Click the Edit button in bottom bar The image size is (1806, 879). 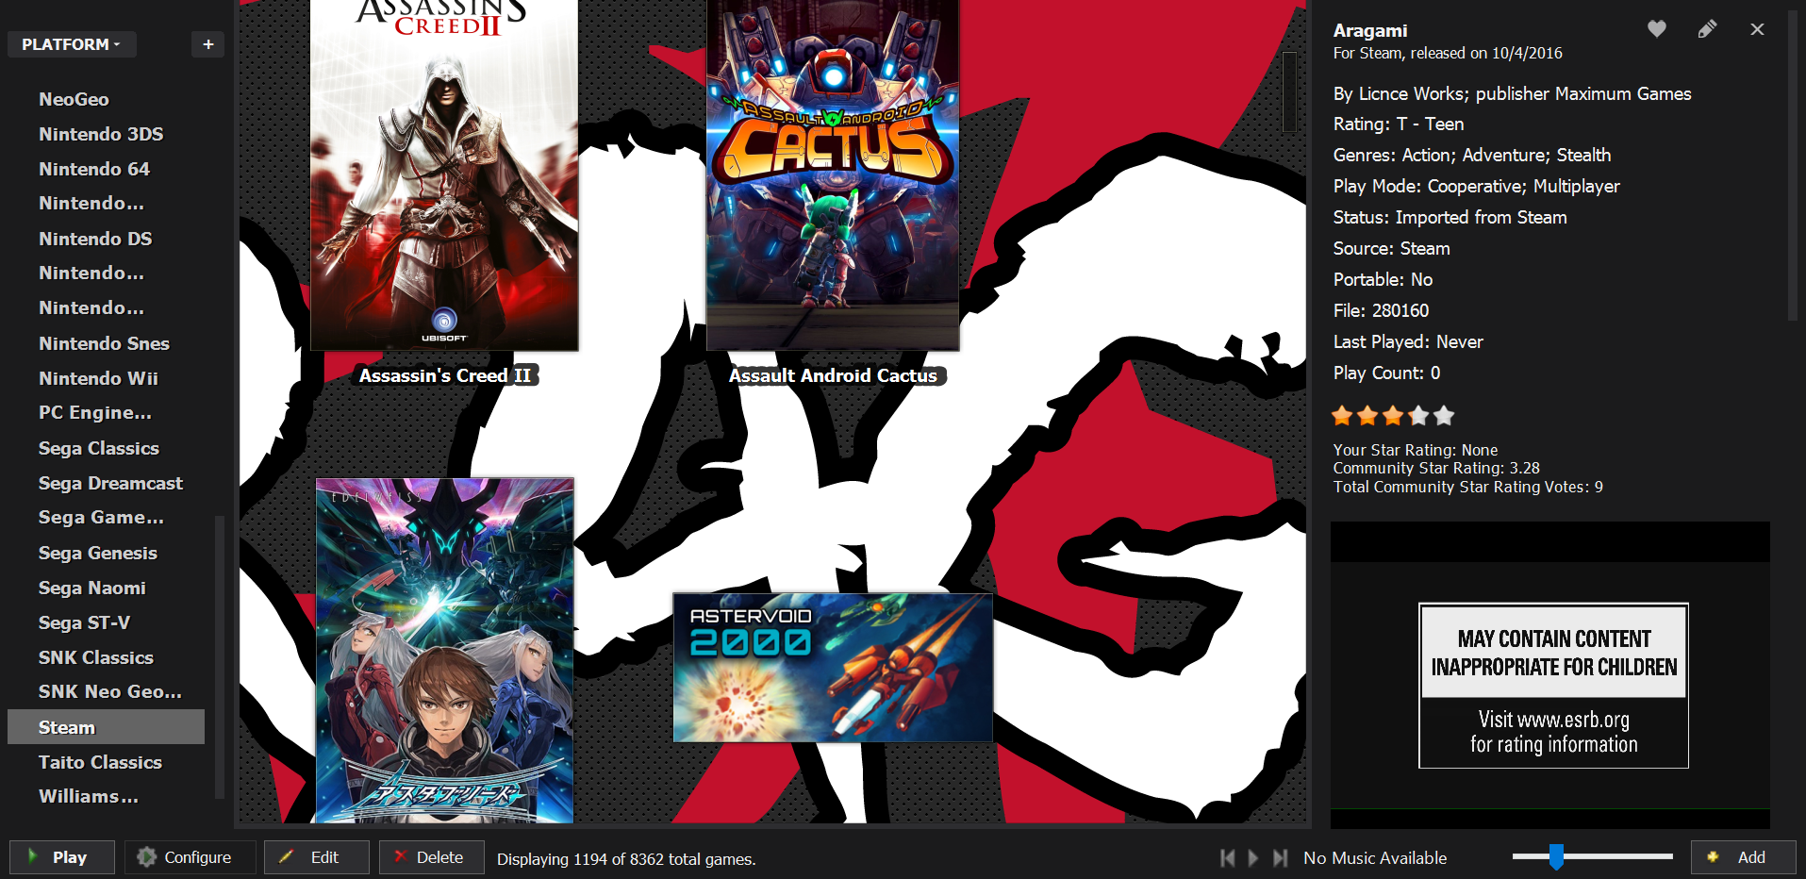(316, 857)
